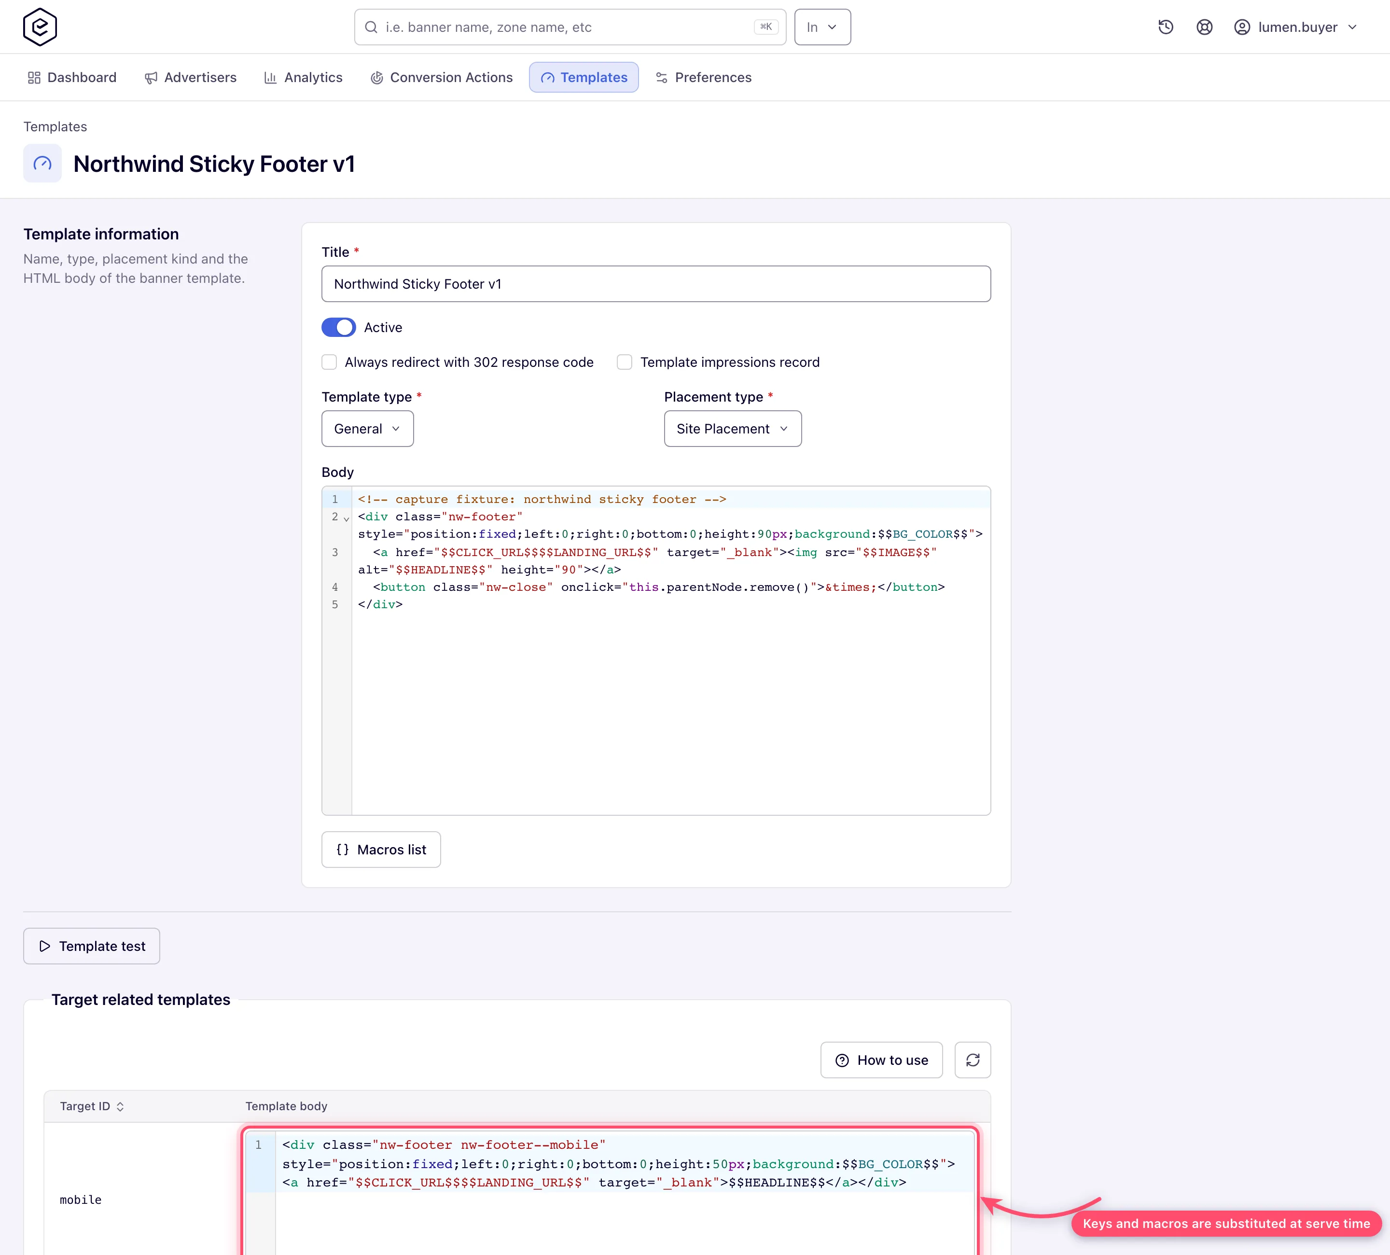
Task: Open the Placement type Site Placement dropdown
Action: coord(732,429)
